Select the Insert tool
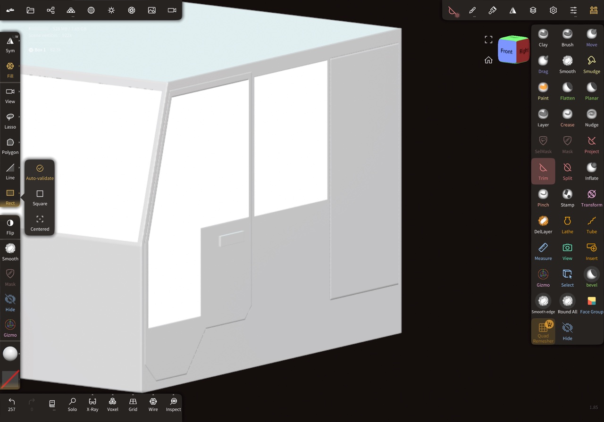The width and height of the screenshot is (604, 422). (x=592, y=251)
